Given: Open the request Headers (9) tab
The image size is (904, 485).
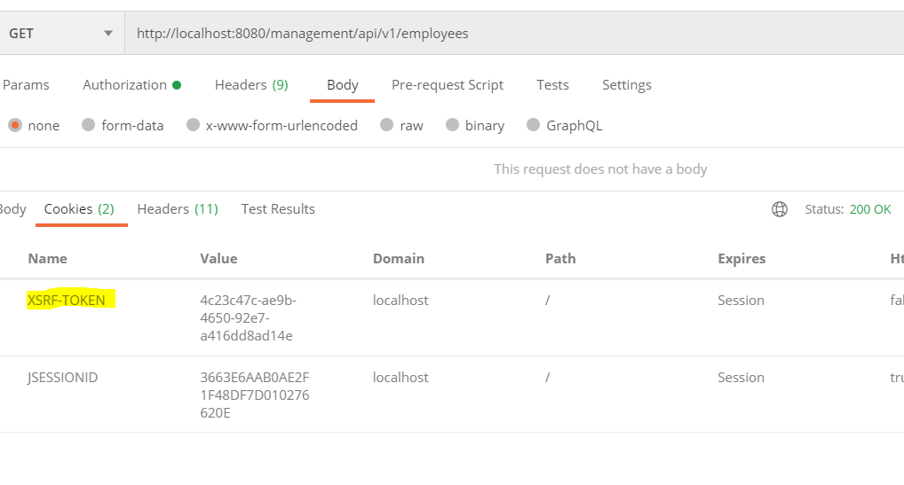Looking at the screenshot, I should [x=251, y=85].
